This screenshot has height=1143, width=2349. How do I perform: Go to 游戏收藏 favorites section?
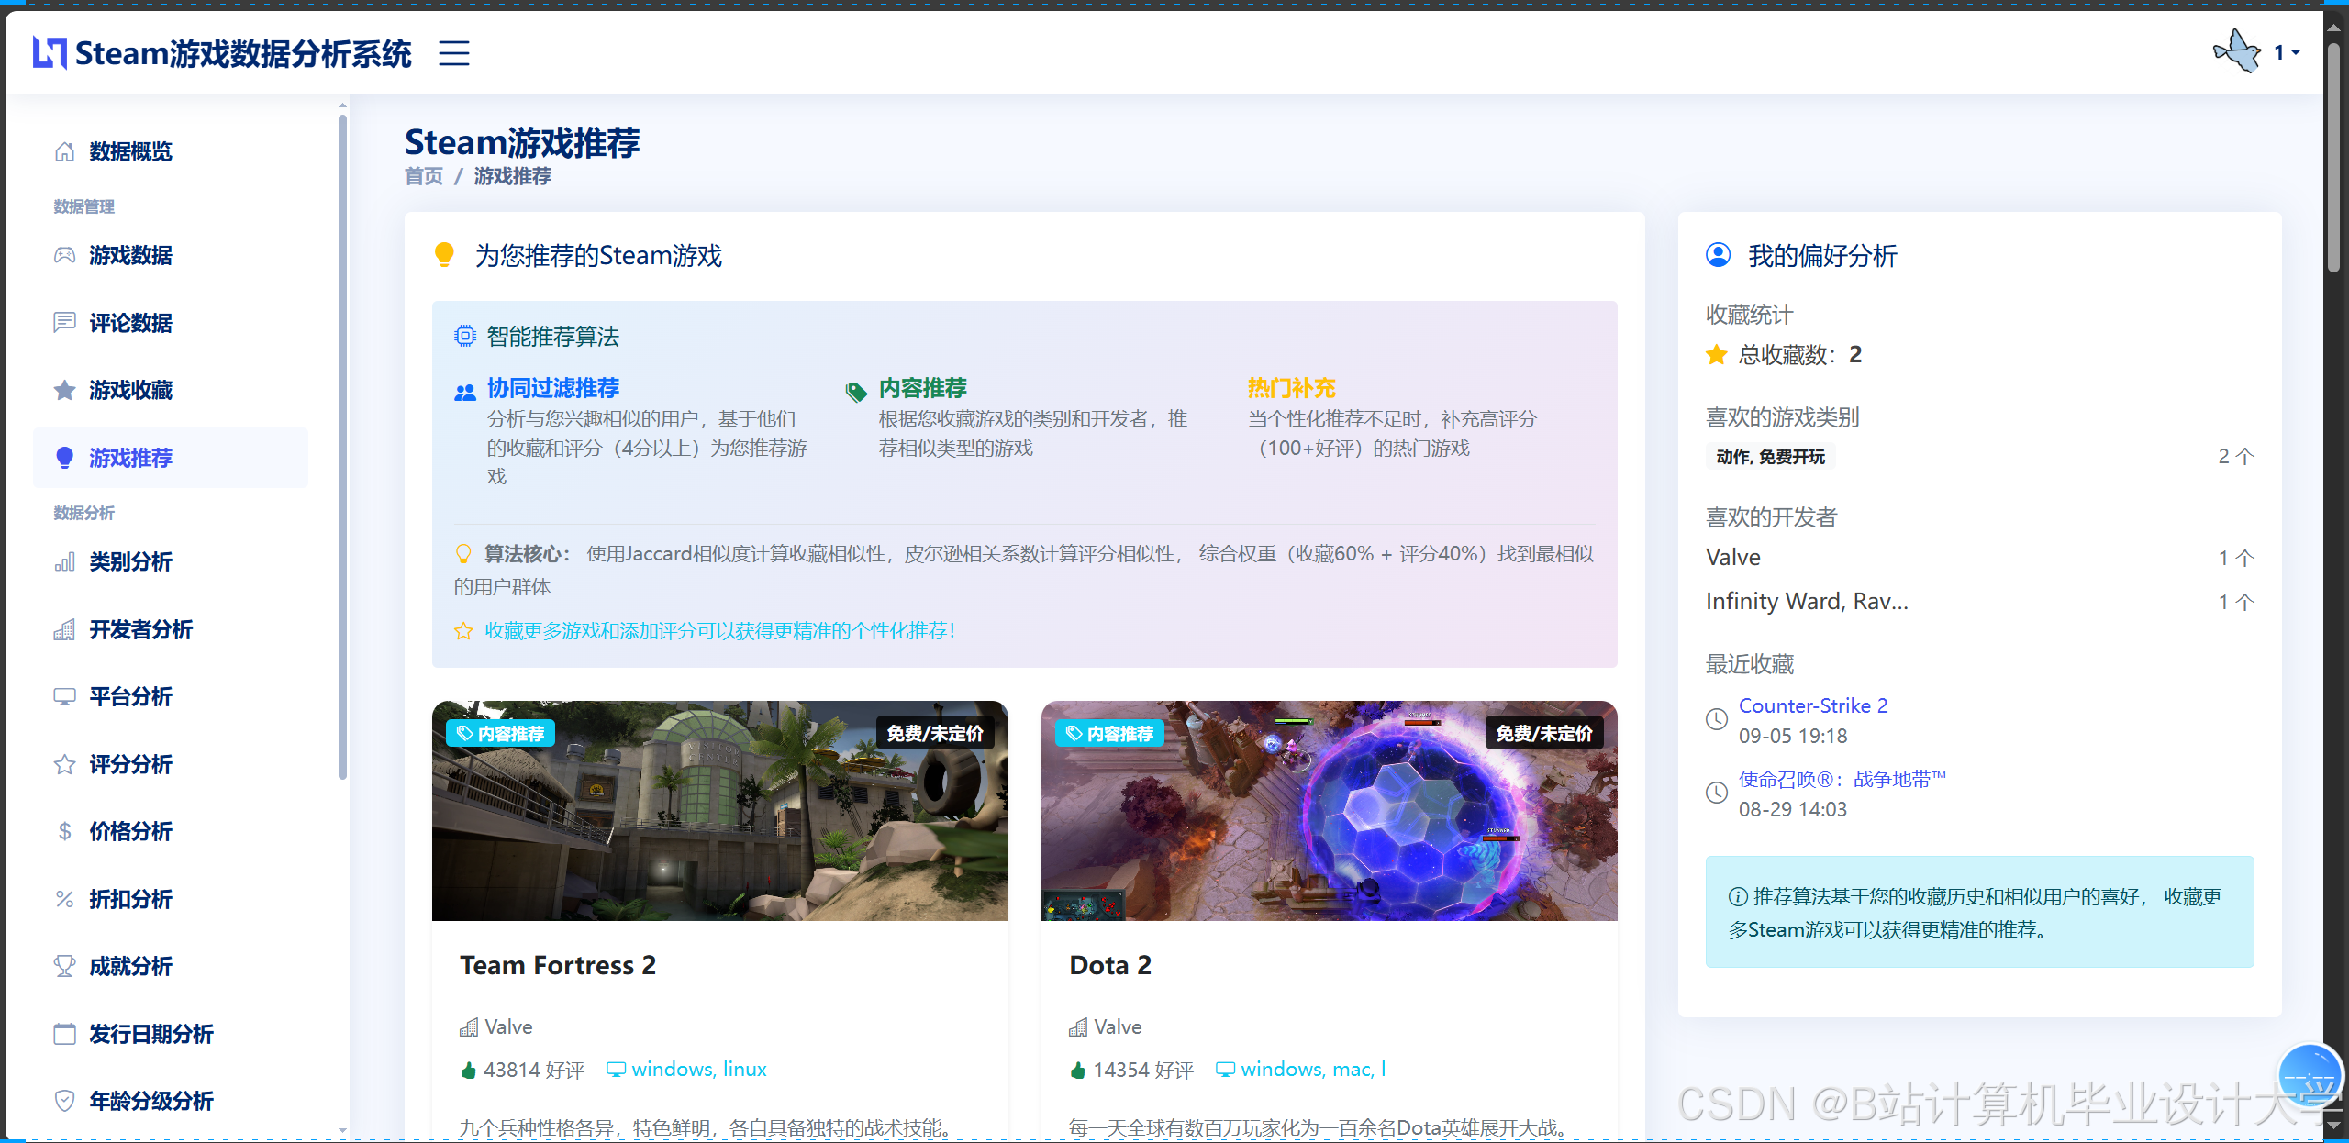[x=129, y=390]
